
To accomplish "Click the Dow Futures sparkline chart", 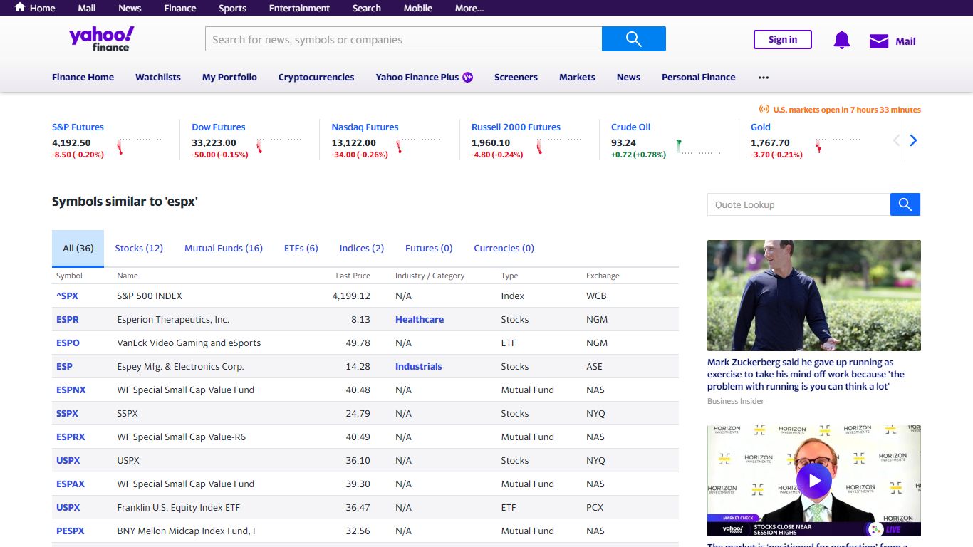I will tap(279, 146).
